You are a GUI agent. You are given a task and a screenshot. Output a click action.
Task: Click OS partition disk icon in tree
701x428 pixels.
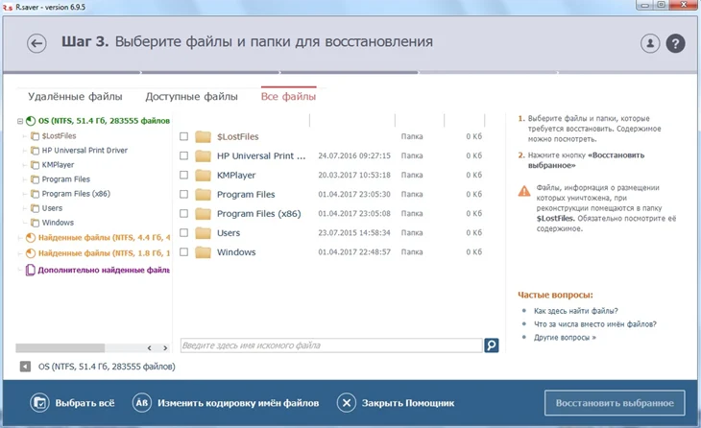(31, 121)
